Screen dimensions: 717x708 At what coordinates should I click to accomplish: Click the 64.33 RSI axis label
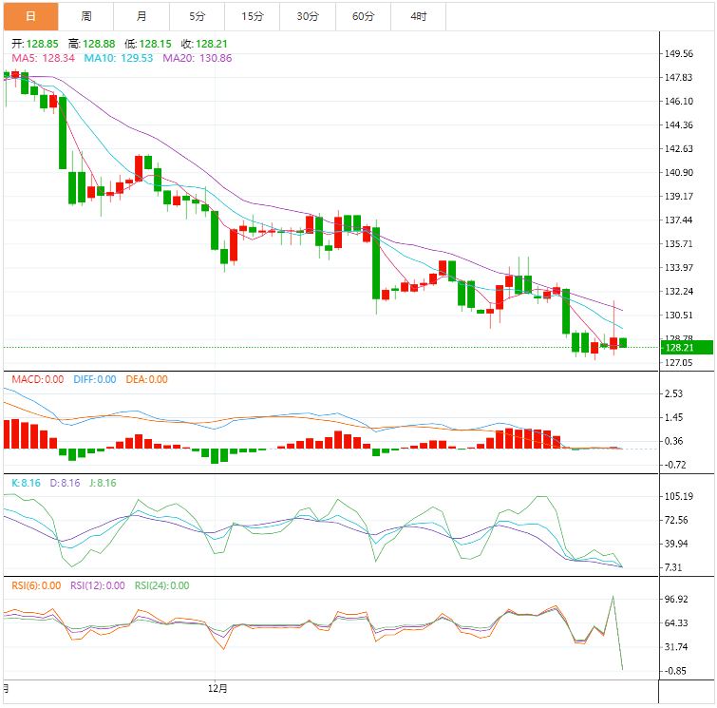coord(676,622)
